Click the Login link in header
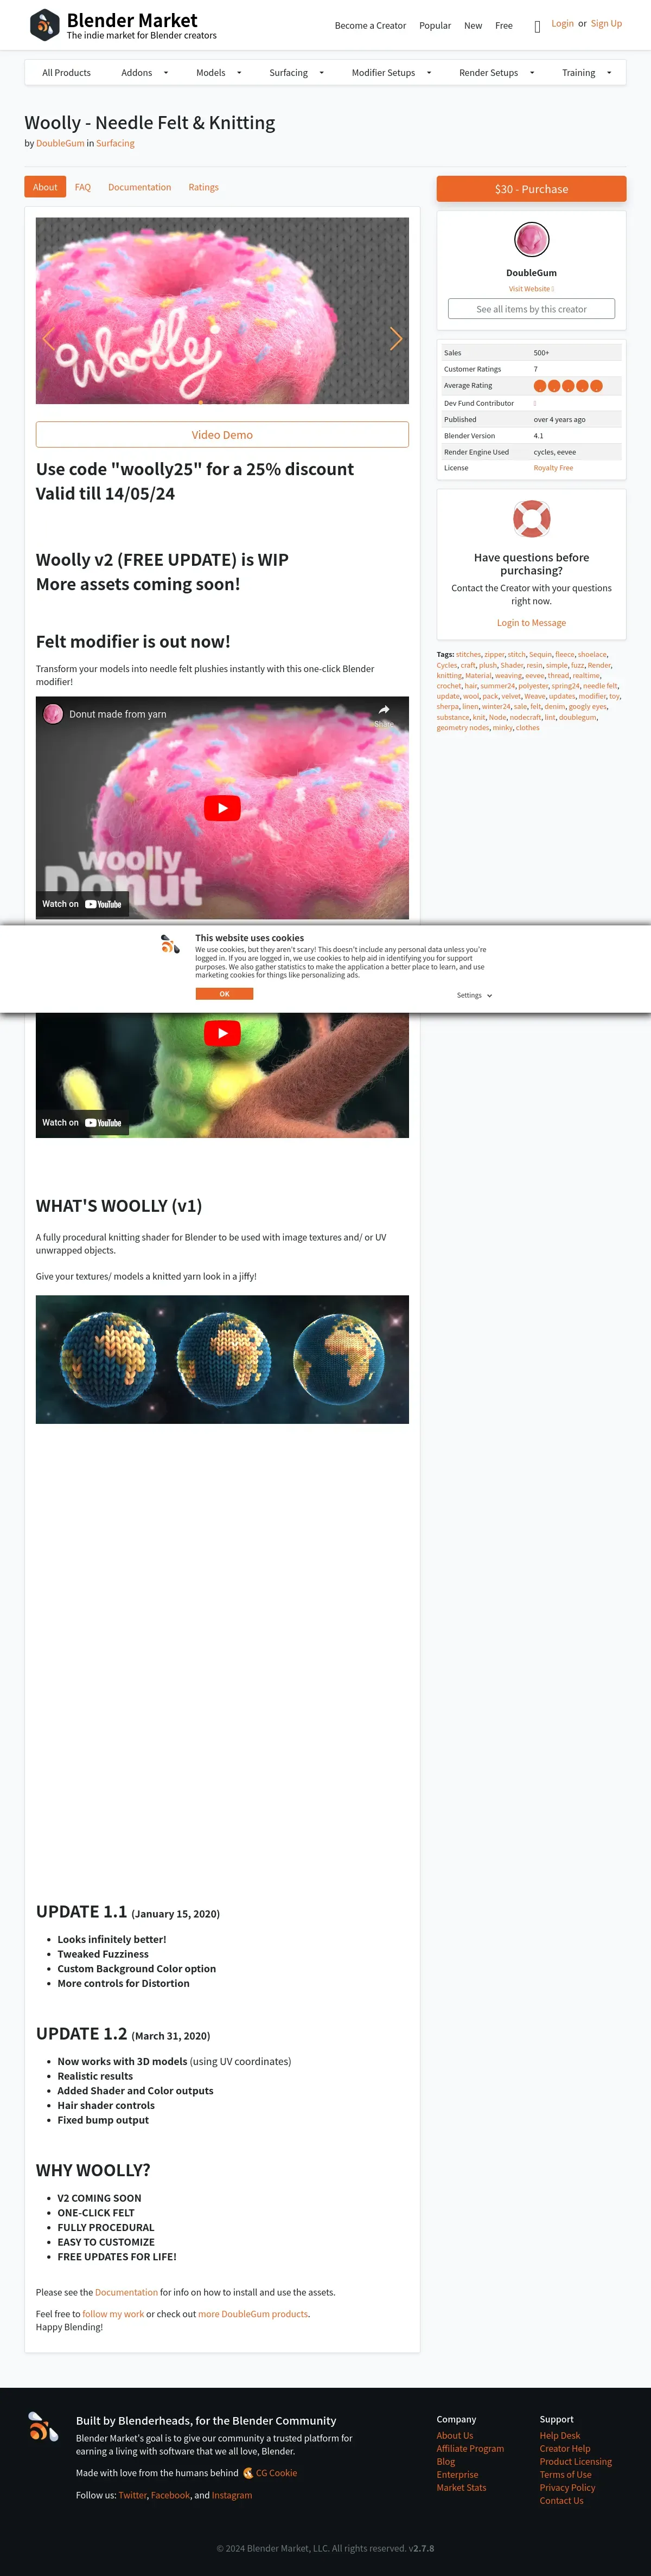651x2576 pixels. [x=563, y=23]
